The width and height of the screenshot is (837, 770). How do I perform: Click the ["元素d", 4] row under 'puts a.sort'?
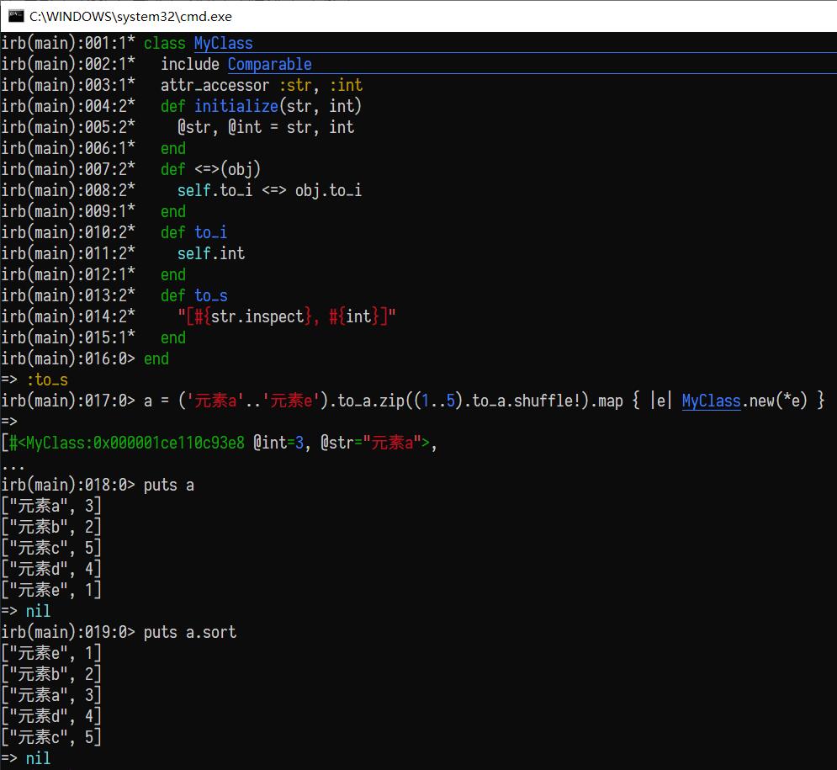[51, 717]
